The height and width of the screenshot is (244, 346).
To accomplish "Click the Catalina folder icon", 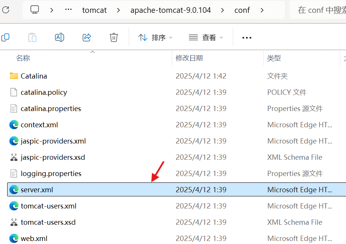I will click(x=14, y=76).
